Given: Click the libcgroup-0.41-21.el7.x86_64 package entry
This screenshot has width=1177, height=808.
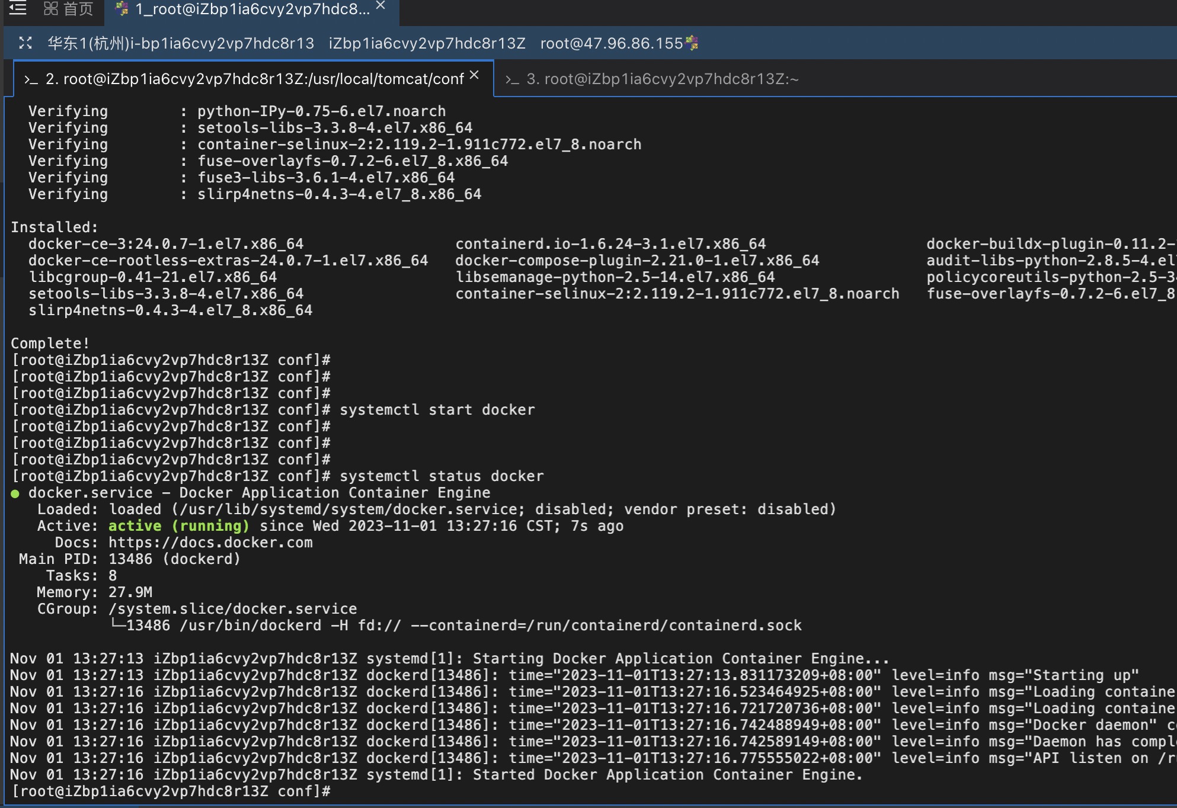Looking at the screenshot, I should click(x=153, y=277).
